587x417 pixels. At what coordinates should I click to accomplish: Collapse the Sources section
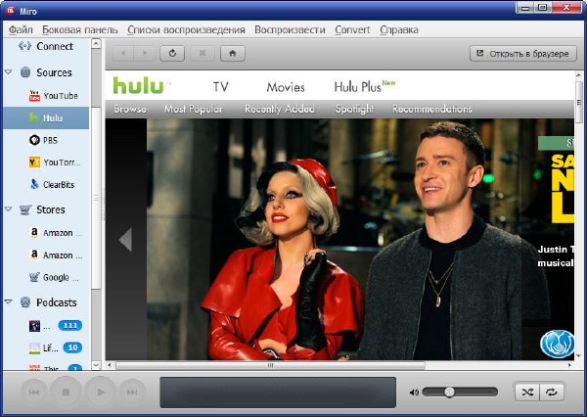point(8,72)
